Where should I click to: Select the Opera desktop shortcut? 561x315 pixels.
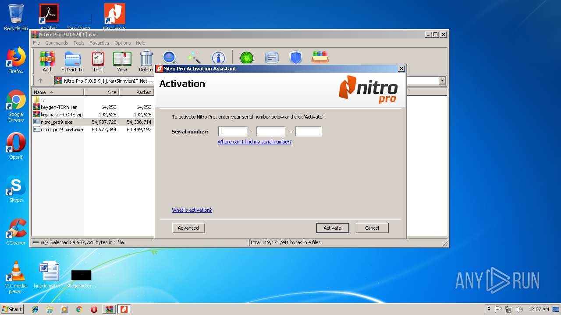[16, 146]
